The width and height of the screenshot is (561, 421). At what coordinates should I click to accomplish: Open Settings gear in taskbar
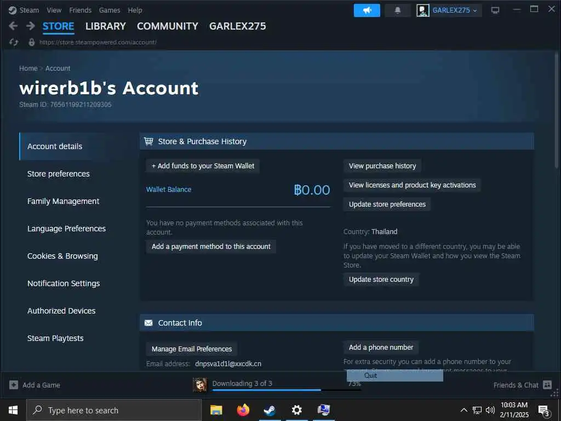click(x=296, y=410)
